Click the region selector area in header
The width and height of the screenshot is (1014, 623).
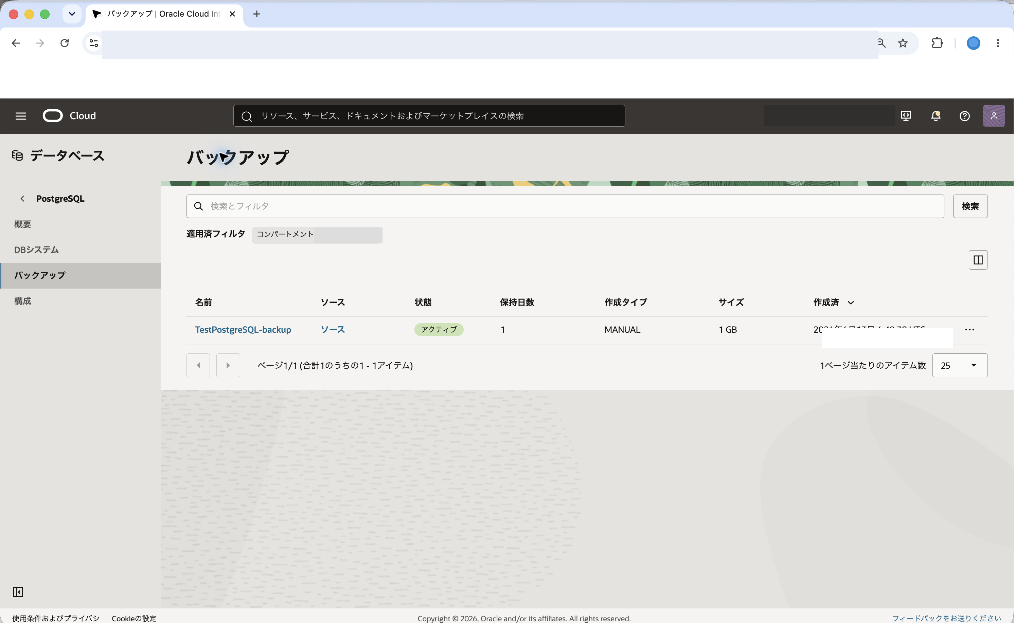coord(829,116)
